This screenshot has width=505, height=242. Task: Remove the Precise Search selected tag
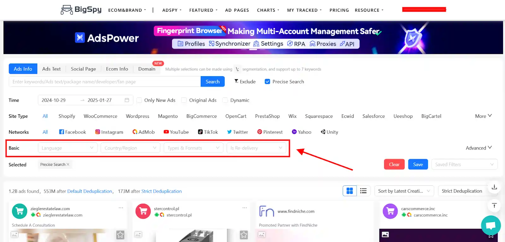coord(68,165)
